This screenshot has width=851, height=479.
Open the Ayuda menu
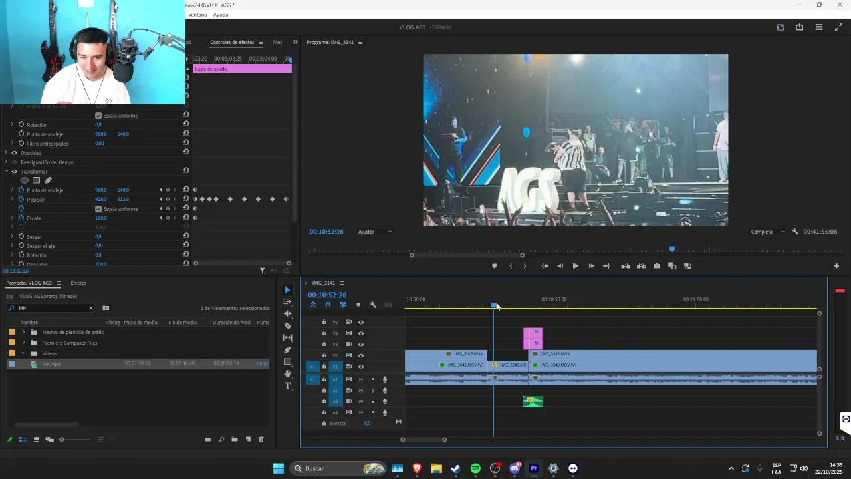click(x=221, y=15)
